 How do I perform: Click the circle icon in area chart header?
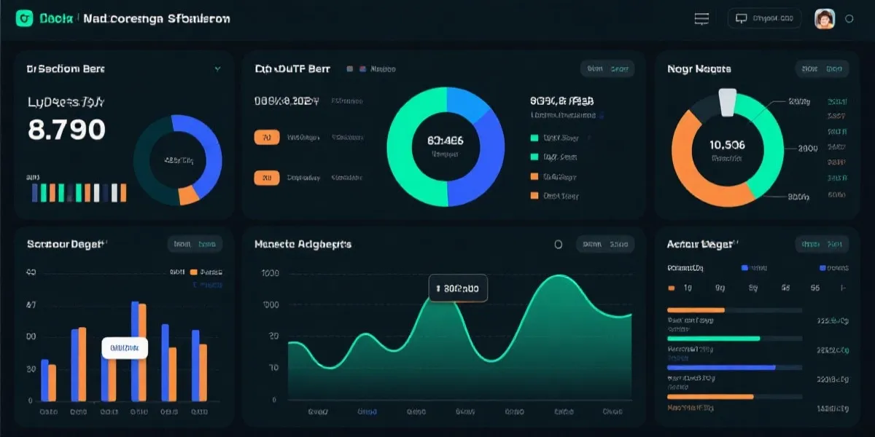559,245
